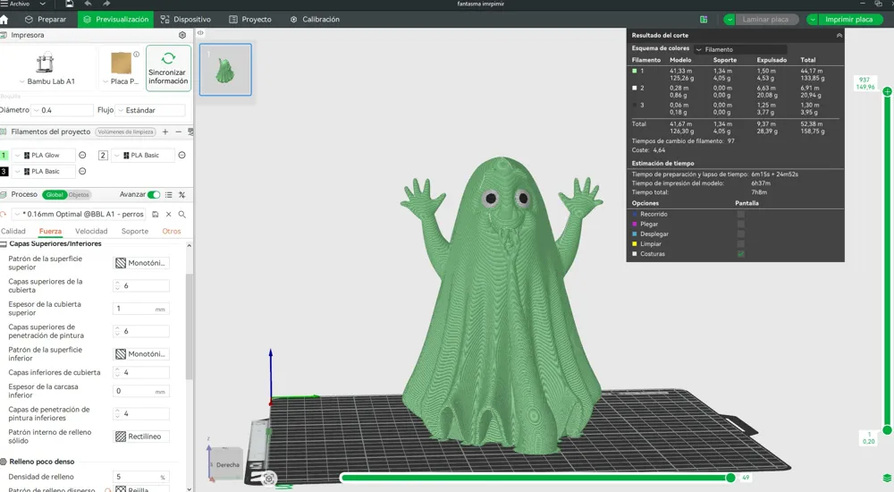Click the plate layout icon near Laminar placa

[x=704, y=20]
